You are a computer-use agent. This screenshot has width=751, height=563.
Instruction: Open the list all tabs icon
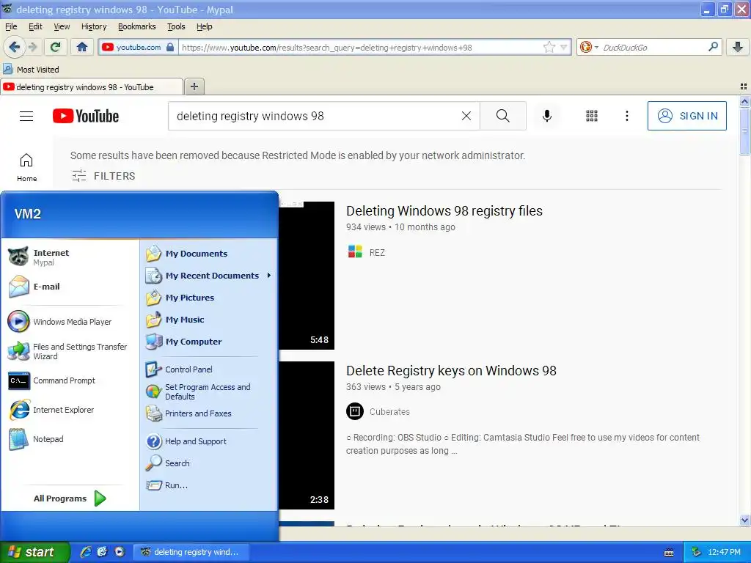744,87
